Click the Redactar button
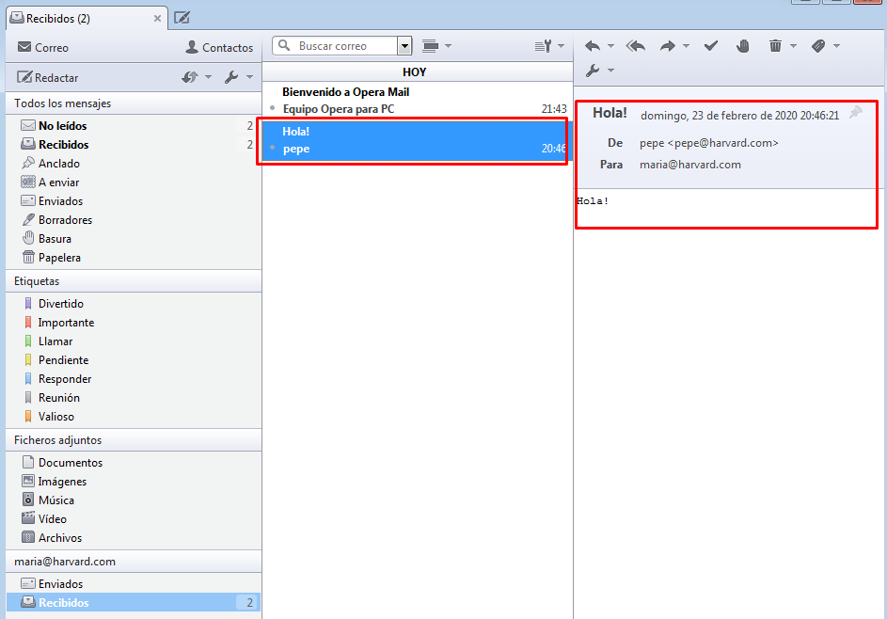This screenshot has height=619, width=887. click(x=48, y=78)
